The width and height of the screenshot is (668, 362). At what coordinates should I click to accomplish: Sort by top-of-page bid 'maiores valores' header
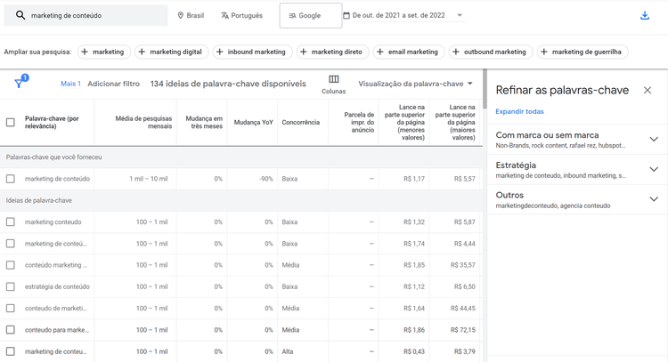(x=454, y=123)
